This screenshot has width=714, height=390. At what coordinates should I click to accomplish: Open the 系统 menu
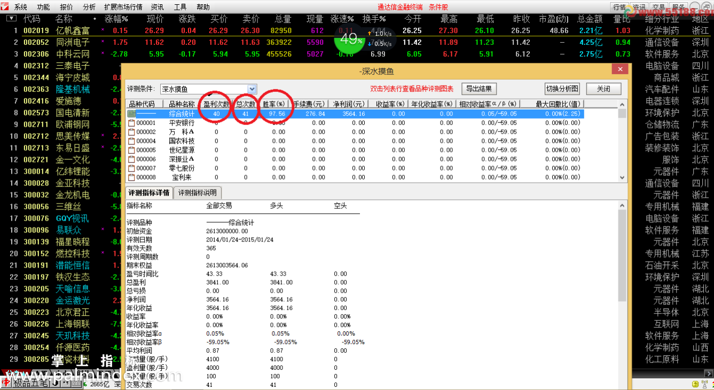(21, 7)
